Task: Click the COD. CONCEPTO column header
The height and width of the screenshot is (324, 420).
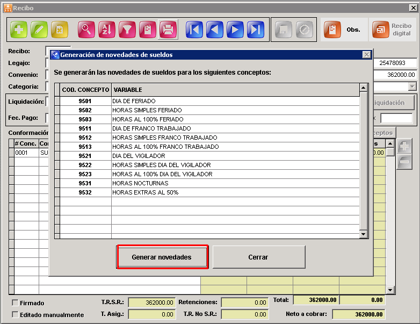Action: (85, 90)
